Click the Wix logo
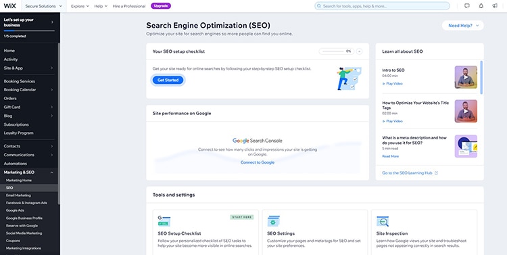This screenshot has width=507, height=255. pos(9,6)
